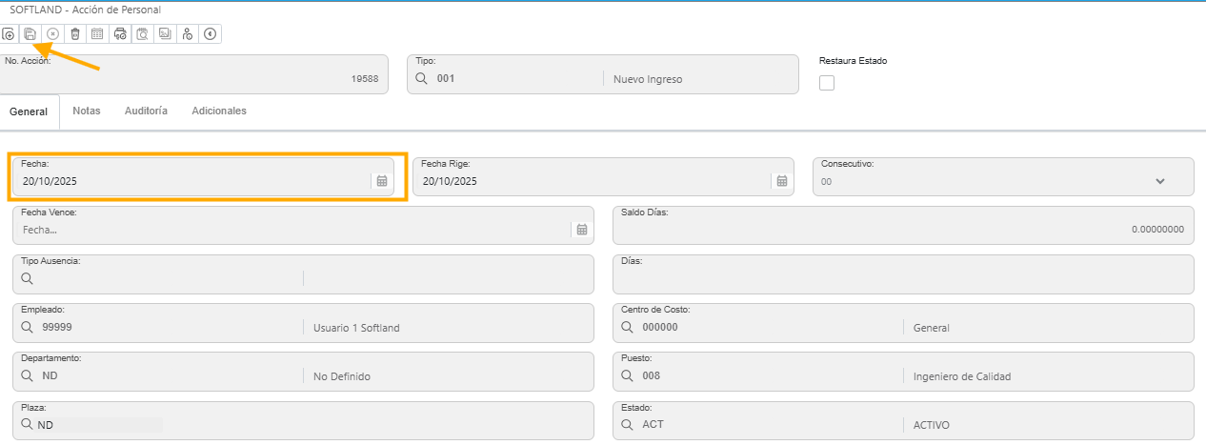Click the save diskette icon
This screenshot has width=1206, height=445.
pyautogui.click(x=30, y=33)
